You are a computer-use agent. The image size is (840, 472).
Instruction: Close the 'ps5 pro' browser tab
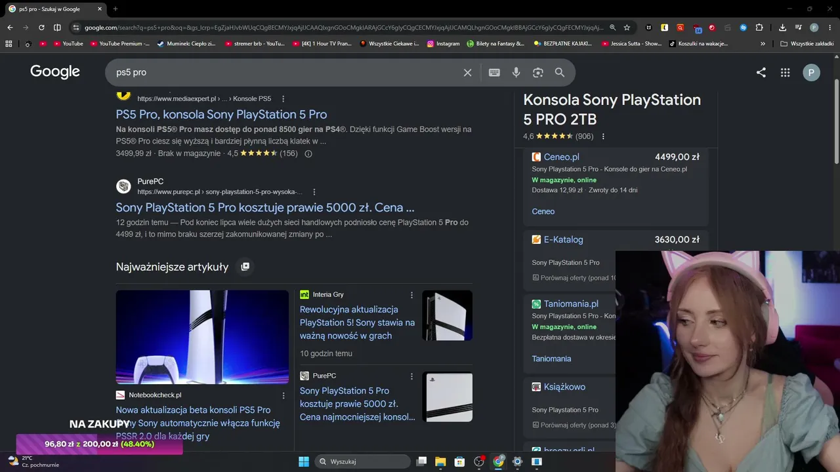(100, 9)
